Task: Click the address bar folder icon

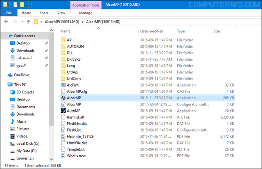Action: [36, 22]
